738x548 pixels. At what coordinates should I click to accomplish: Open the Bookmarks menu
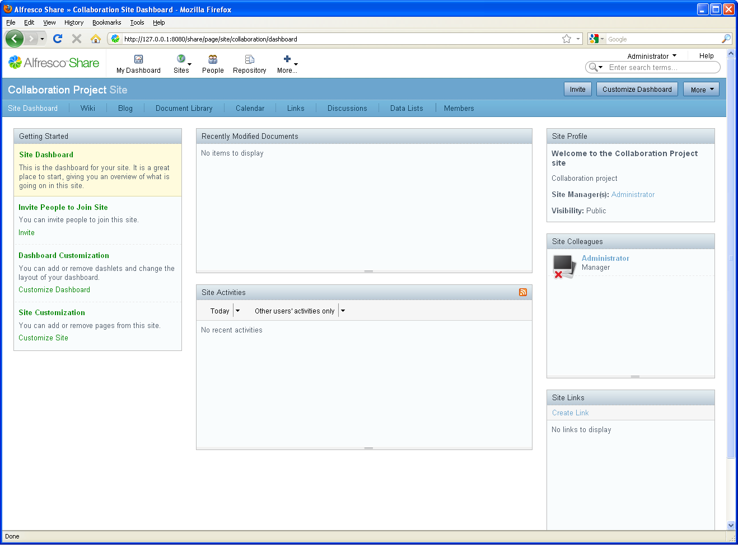(106, 22)
